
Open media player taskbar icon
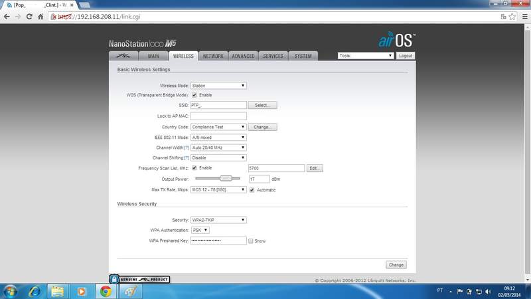click(82, 291)
